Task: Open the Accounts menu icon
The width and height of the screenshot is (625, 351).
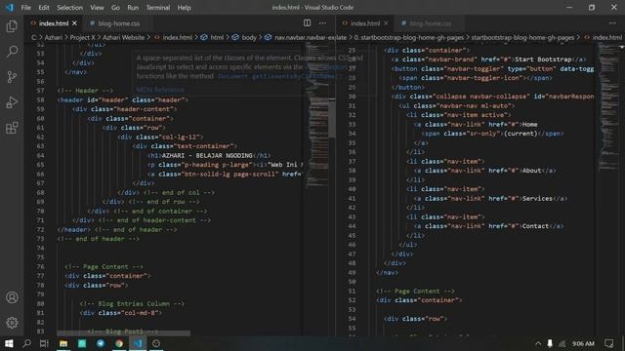Action: click(x=12, y=297)
